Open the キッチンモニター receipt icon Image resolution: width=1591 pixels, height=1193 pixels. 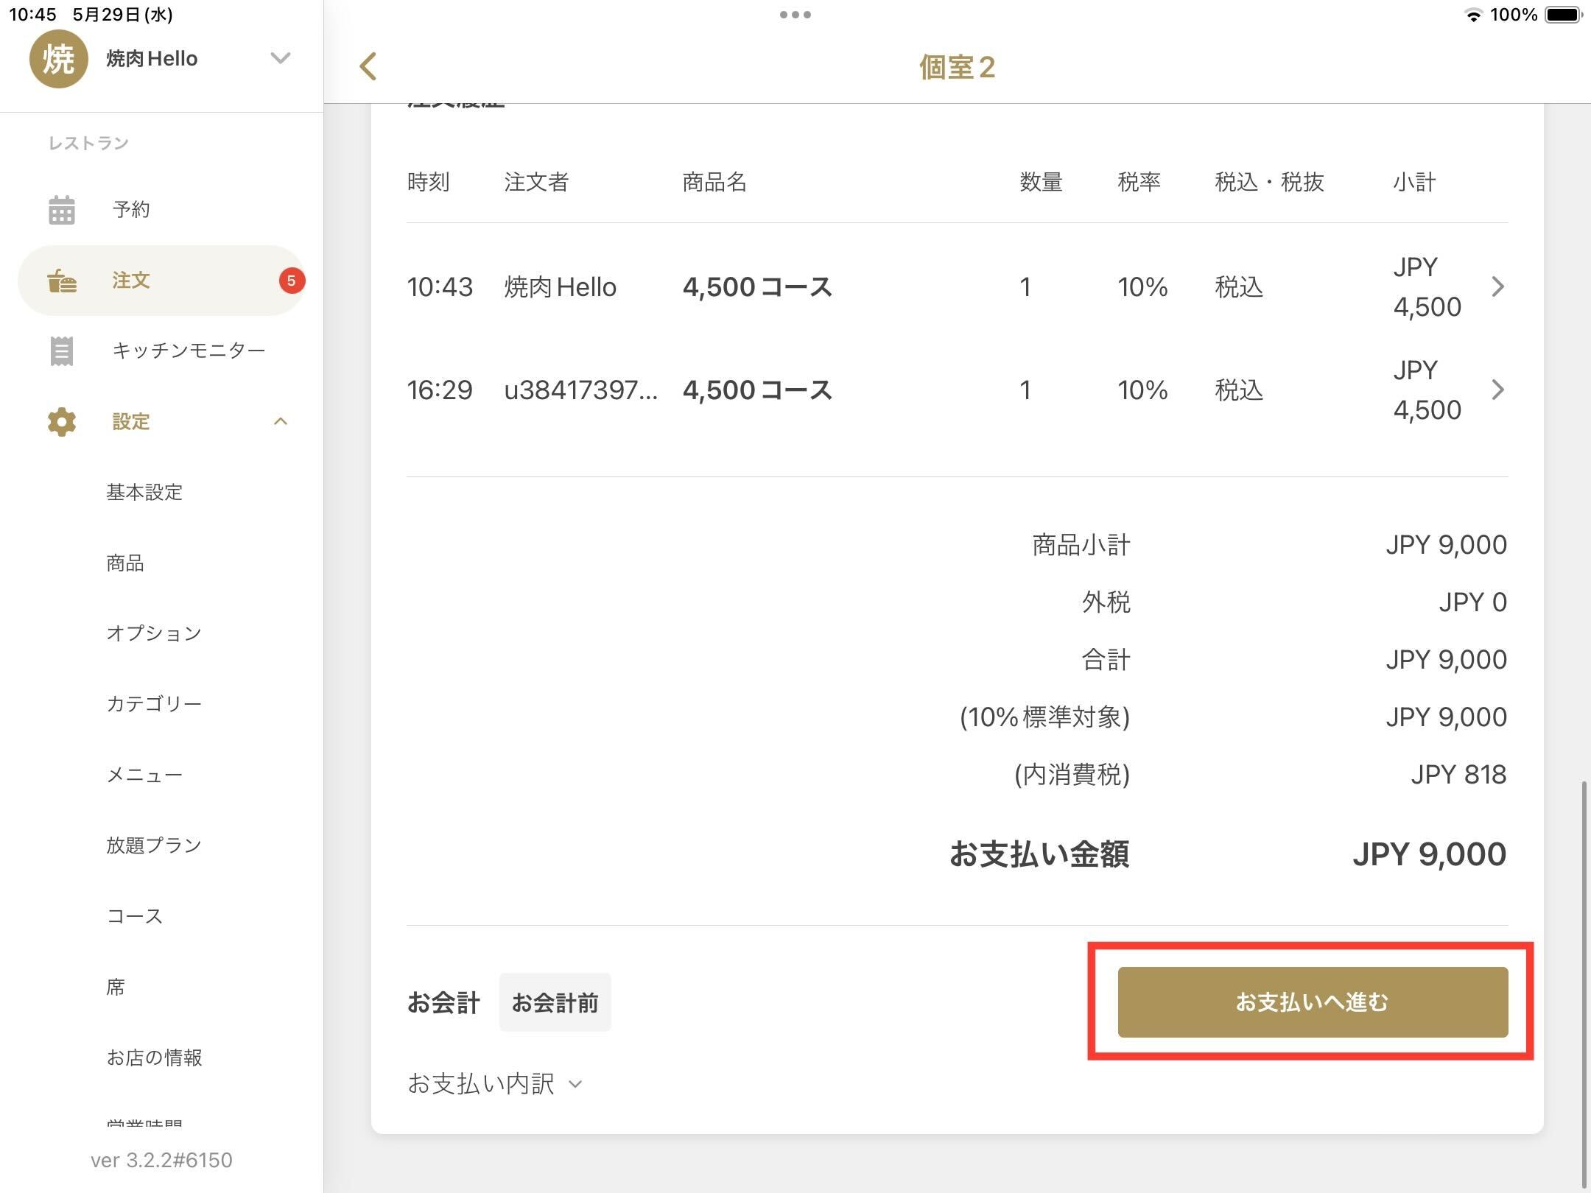62,351
